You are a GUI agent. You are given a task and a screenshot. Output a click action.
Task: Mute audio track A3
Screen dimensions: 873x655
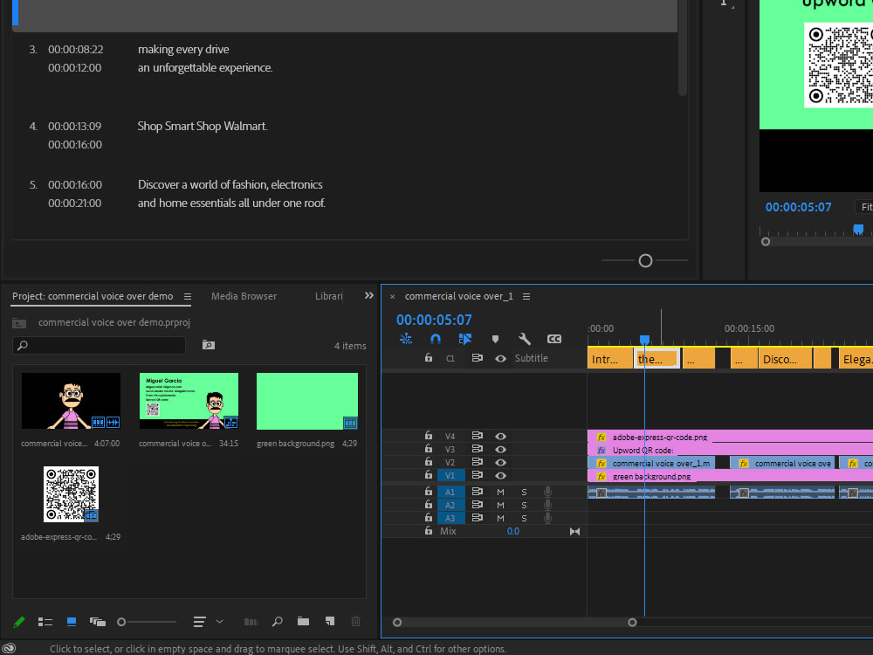coord(500,518)
